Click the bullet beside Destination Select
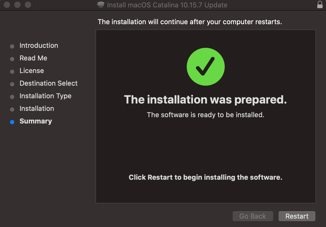 pos(12,84)
